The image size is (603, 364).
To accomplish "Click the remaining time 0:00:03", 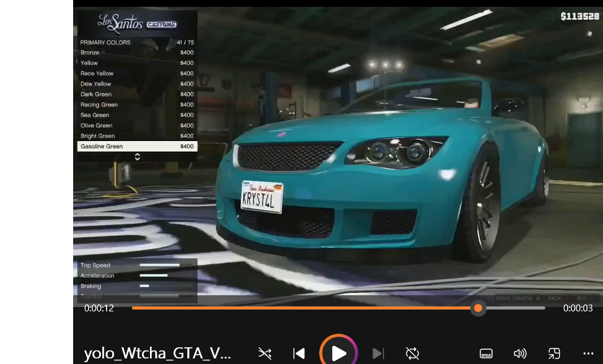I will pyautogui.click(x=578, y=308).
